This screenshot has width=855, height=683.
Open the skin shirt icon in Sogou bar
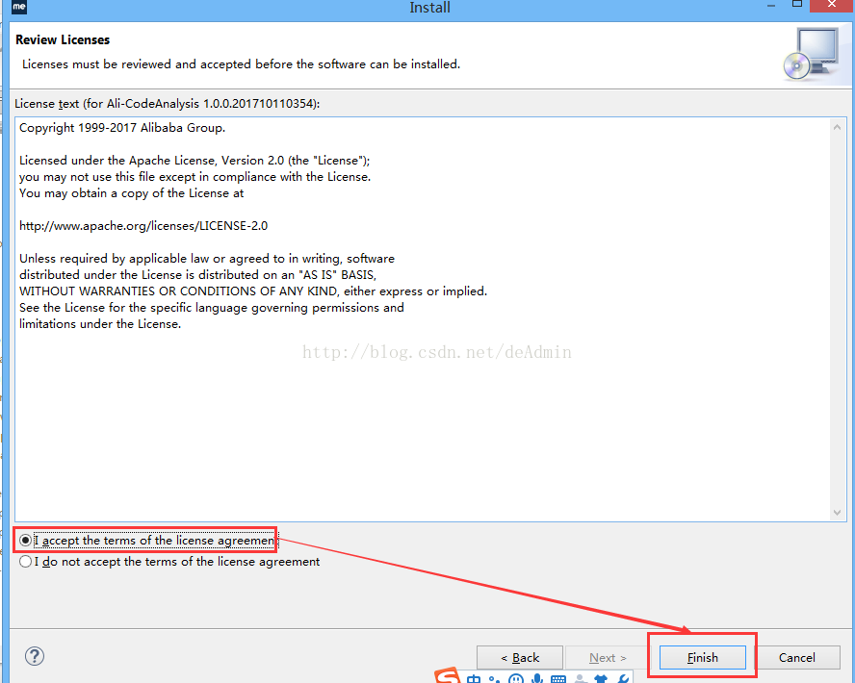pos(601,679)
